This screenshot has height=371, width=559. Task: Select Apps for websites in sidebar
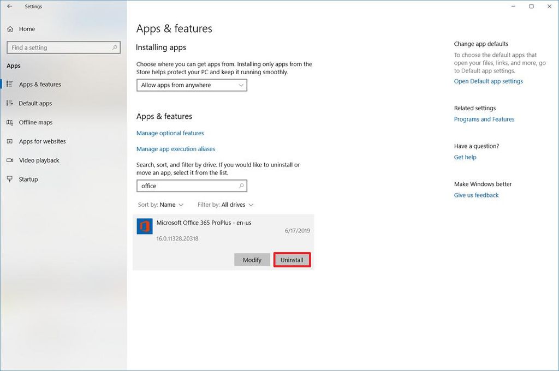coord(11,141)
